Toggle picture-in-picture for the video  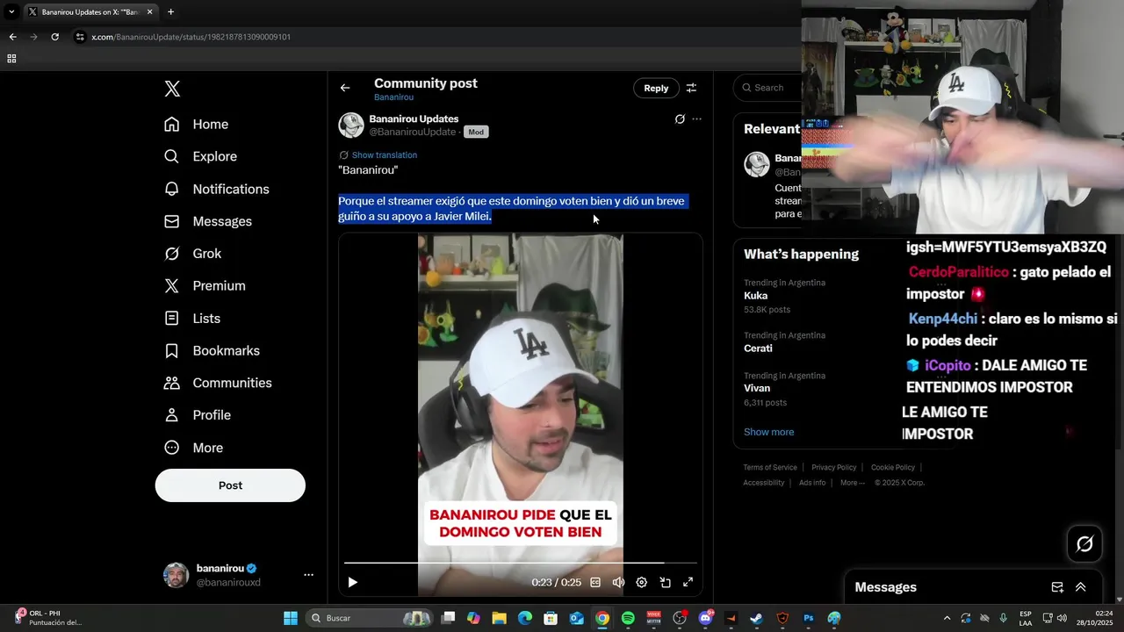pos(665,582)
